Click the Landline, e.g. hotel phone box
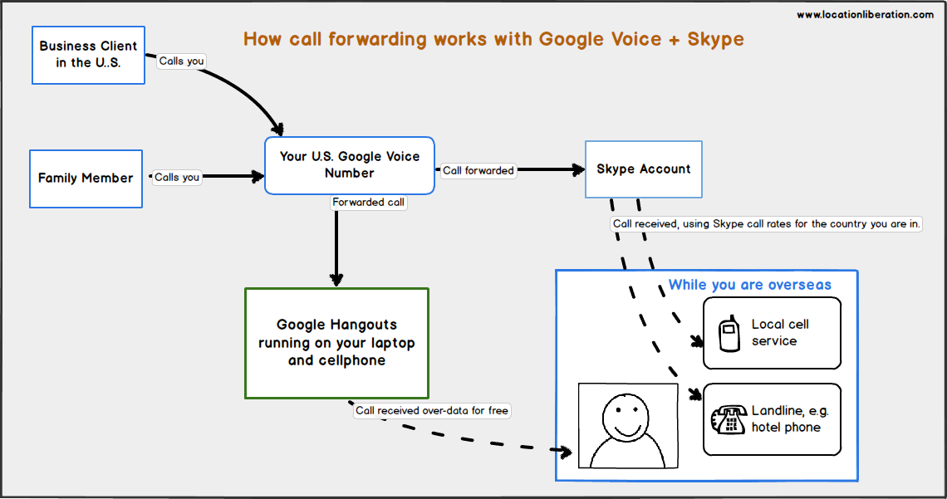947x499 pixels. click(772, 419)
